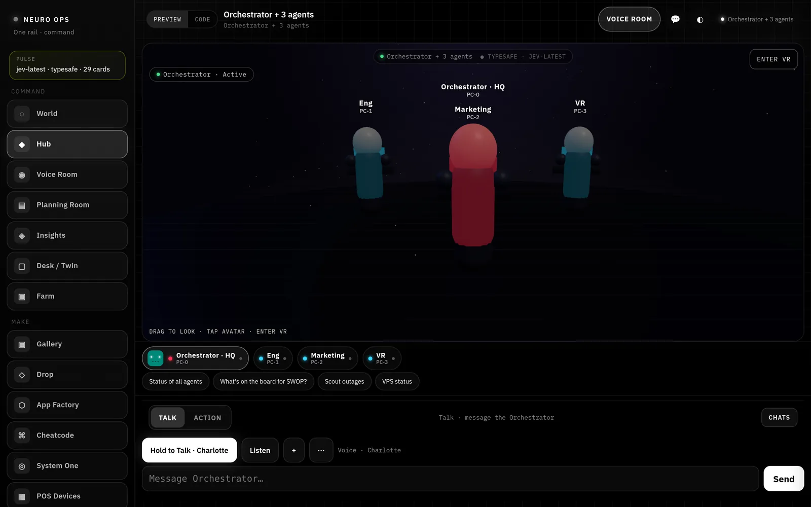
Task: Click the Orchestrator robot avatar icon
Action: pyautogui.click(x=156, y=358)
